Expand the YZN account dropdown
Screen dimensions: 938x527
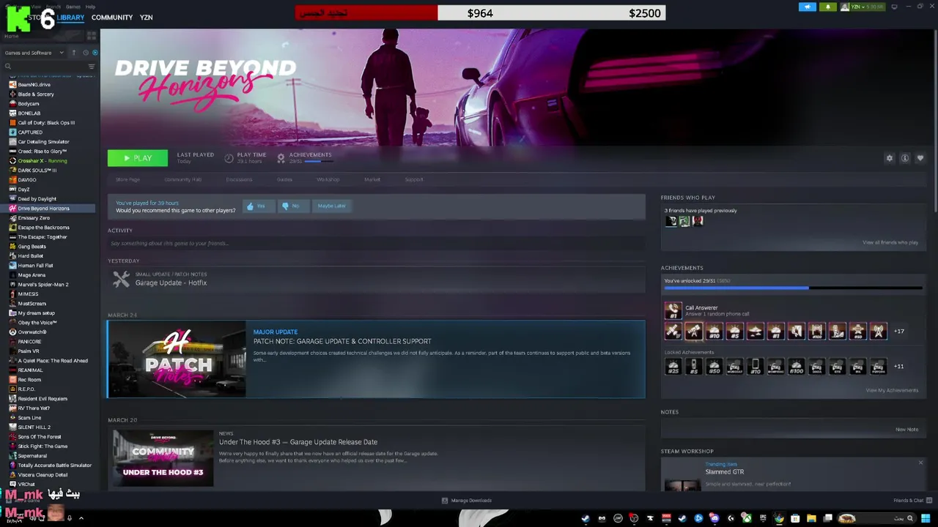(x=863, y=7)
